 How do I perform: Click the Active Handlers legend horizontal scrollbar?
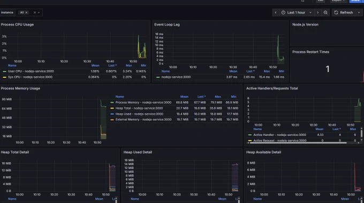298,143
